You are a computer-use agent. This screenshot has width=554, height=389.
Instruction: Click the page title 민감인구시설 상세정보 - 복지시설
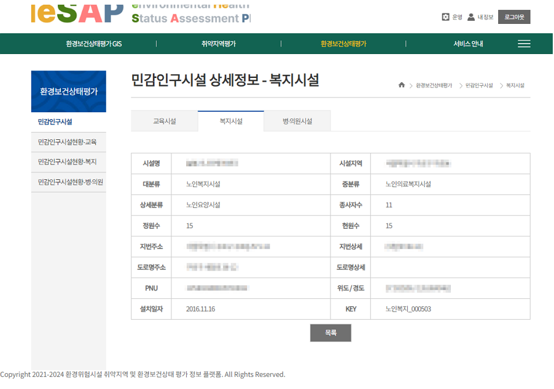pos(225,80)
